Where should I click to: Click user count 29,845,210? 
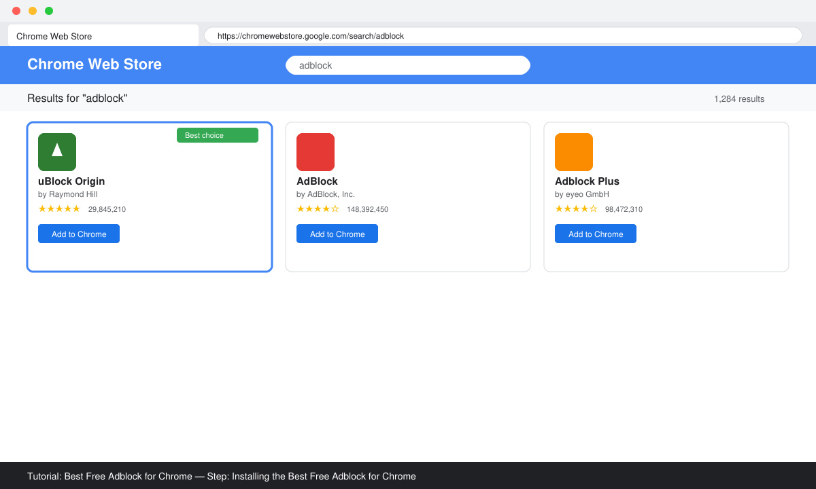(107, 209)
